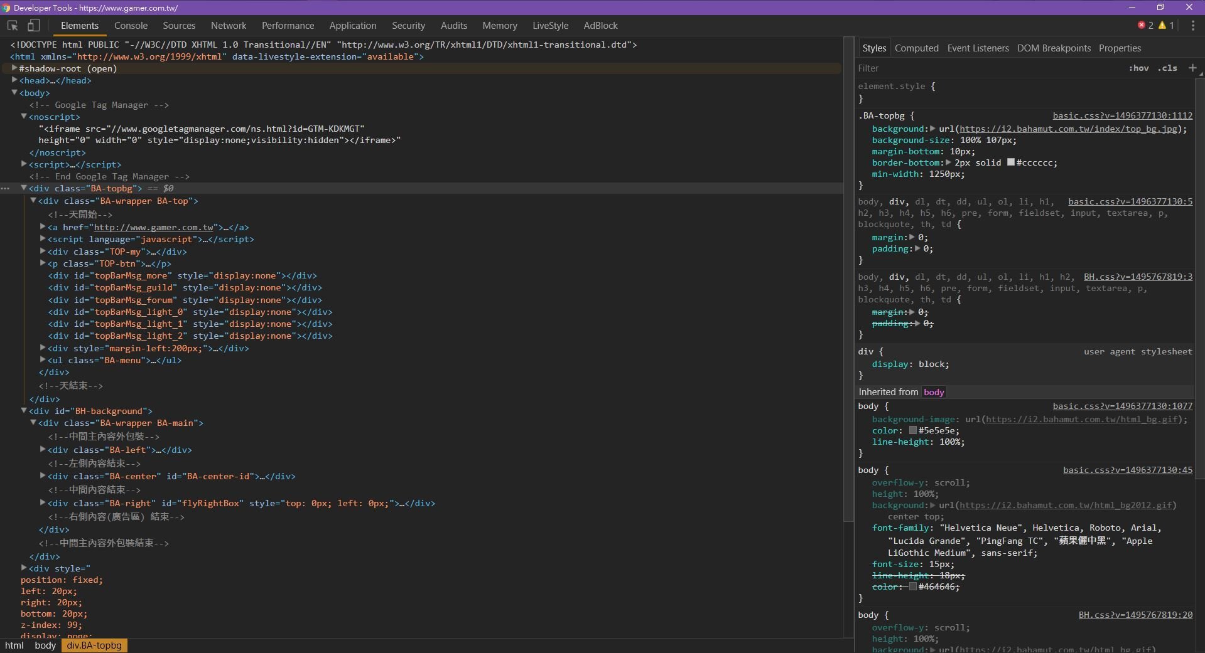The height and width of the screenshot is (653, 1205).
Task: Click the Chrome icon in title bar
Action: [x=6, y=8]
